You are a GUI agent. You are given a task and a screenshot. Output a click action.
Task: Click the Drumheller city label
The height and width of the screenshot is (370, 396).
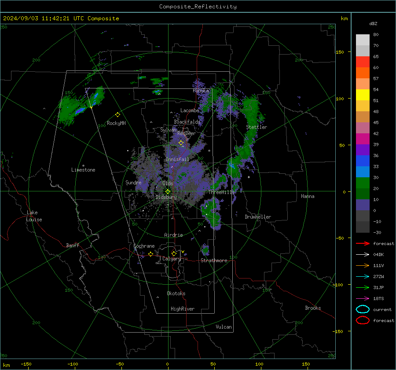(258, 217)
